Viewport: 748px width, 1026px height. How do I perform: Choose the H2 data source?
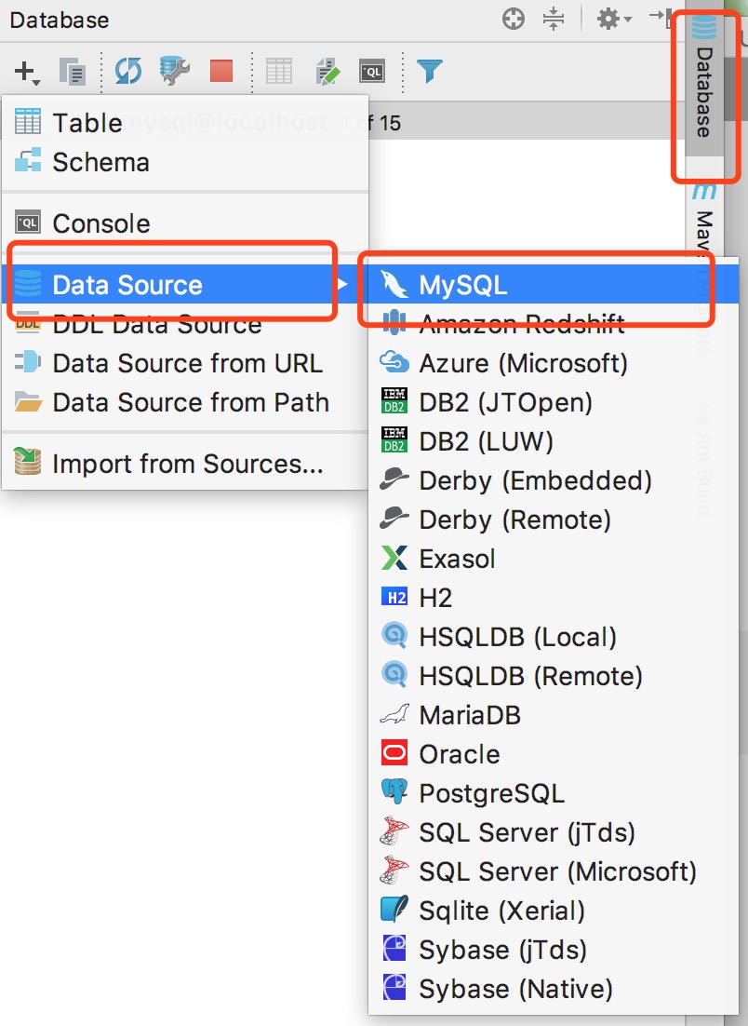tap(554, 598)
